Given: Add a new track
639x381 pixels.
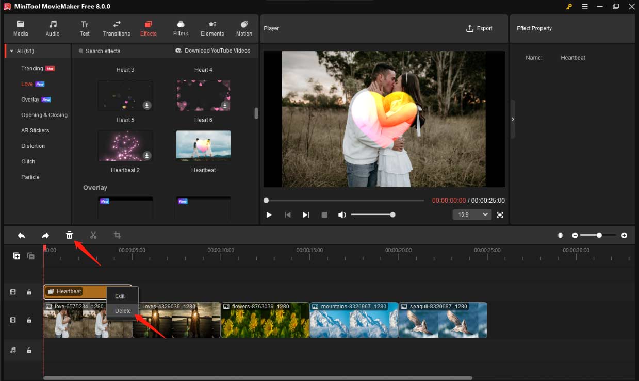Looking at the screenshot, I should point(17,256).
